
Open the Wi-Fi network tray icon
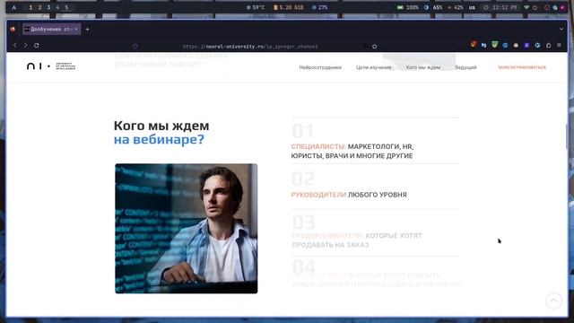tap(526, 7)
